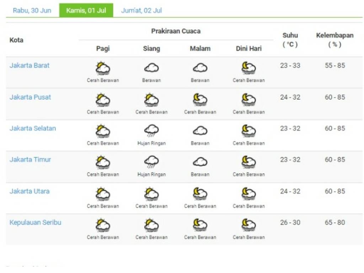Click the Dini Hari column header
This screenshot has height=273, width=364.
[x=248, y=48]
